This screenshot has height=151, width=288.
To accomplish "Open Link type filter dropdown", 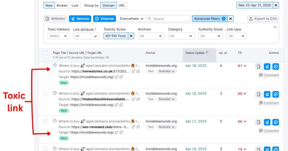I will [x=237, y=36].
